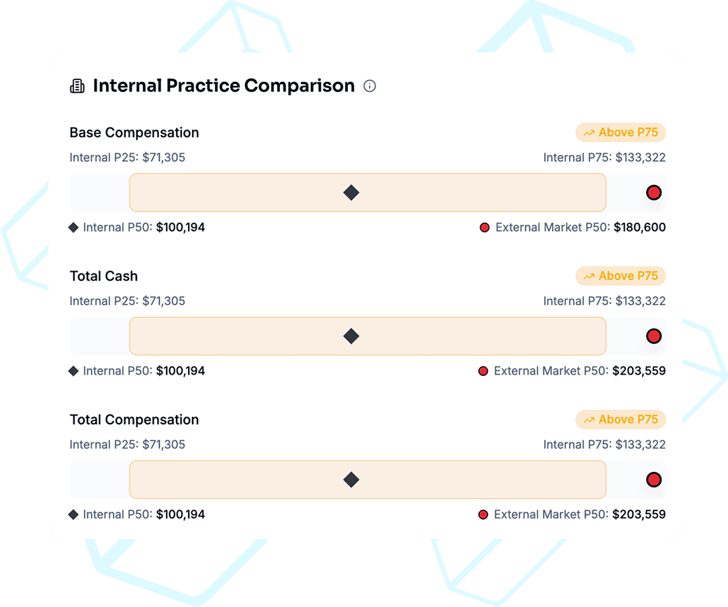Screen dimensions: 728x607
Task: Select the diamond marker on Base Compensation bar
Action: click(x=350, y=192)
